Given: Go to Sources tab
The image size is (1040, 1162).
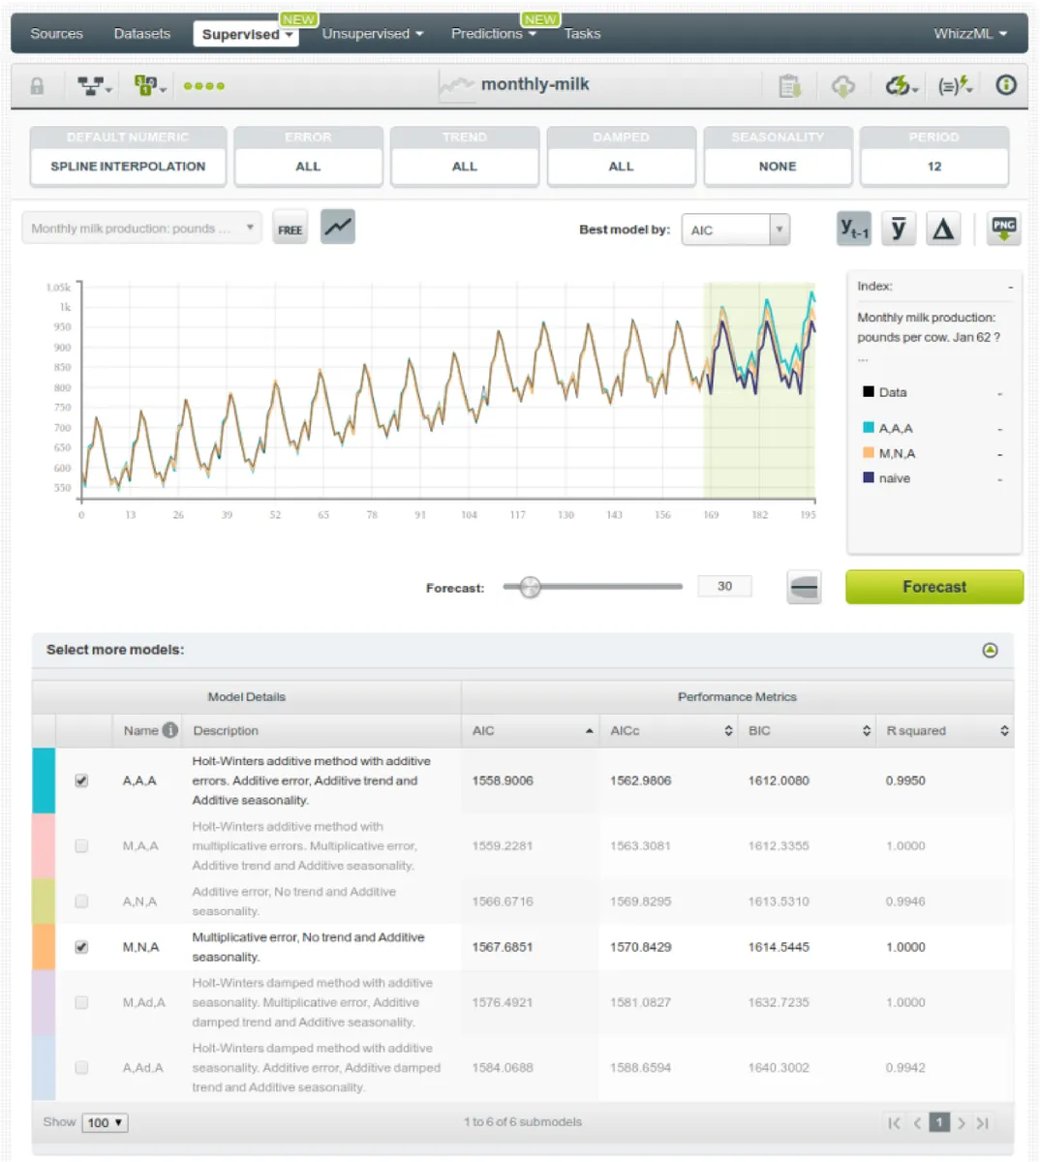Looking at the screenshot, I should point(56,34).
